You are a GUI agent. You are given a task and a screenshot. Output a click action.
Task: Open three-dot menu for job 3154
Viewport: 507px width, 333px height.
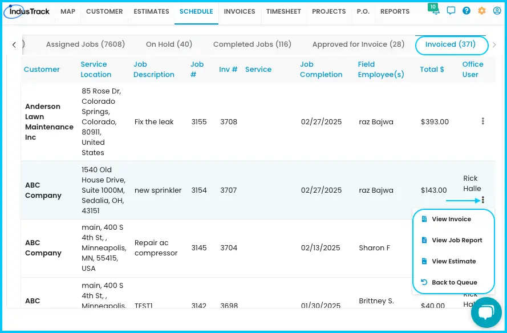point(482,200)
